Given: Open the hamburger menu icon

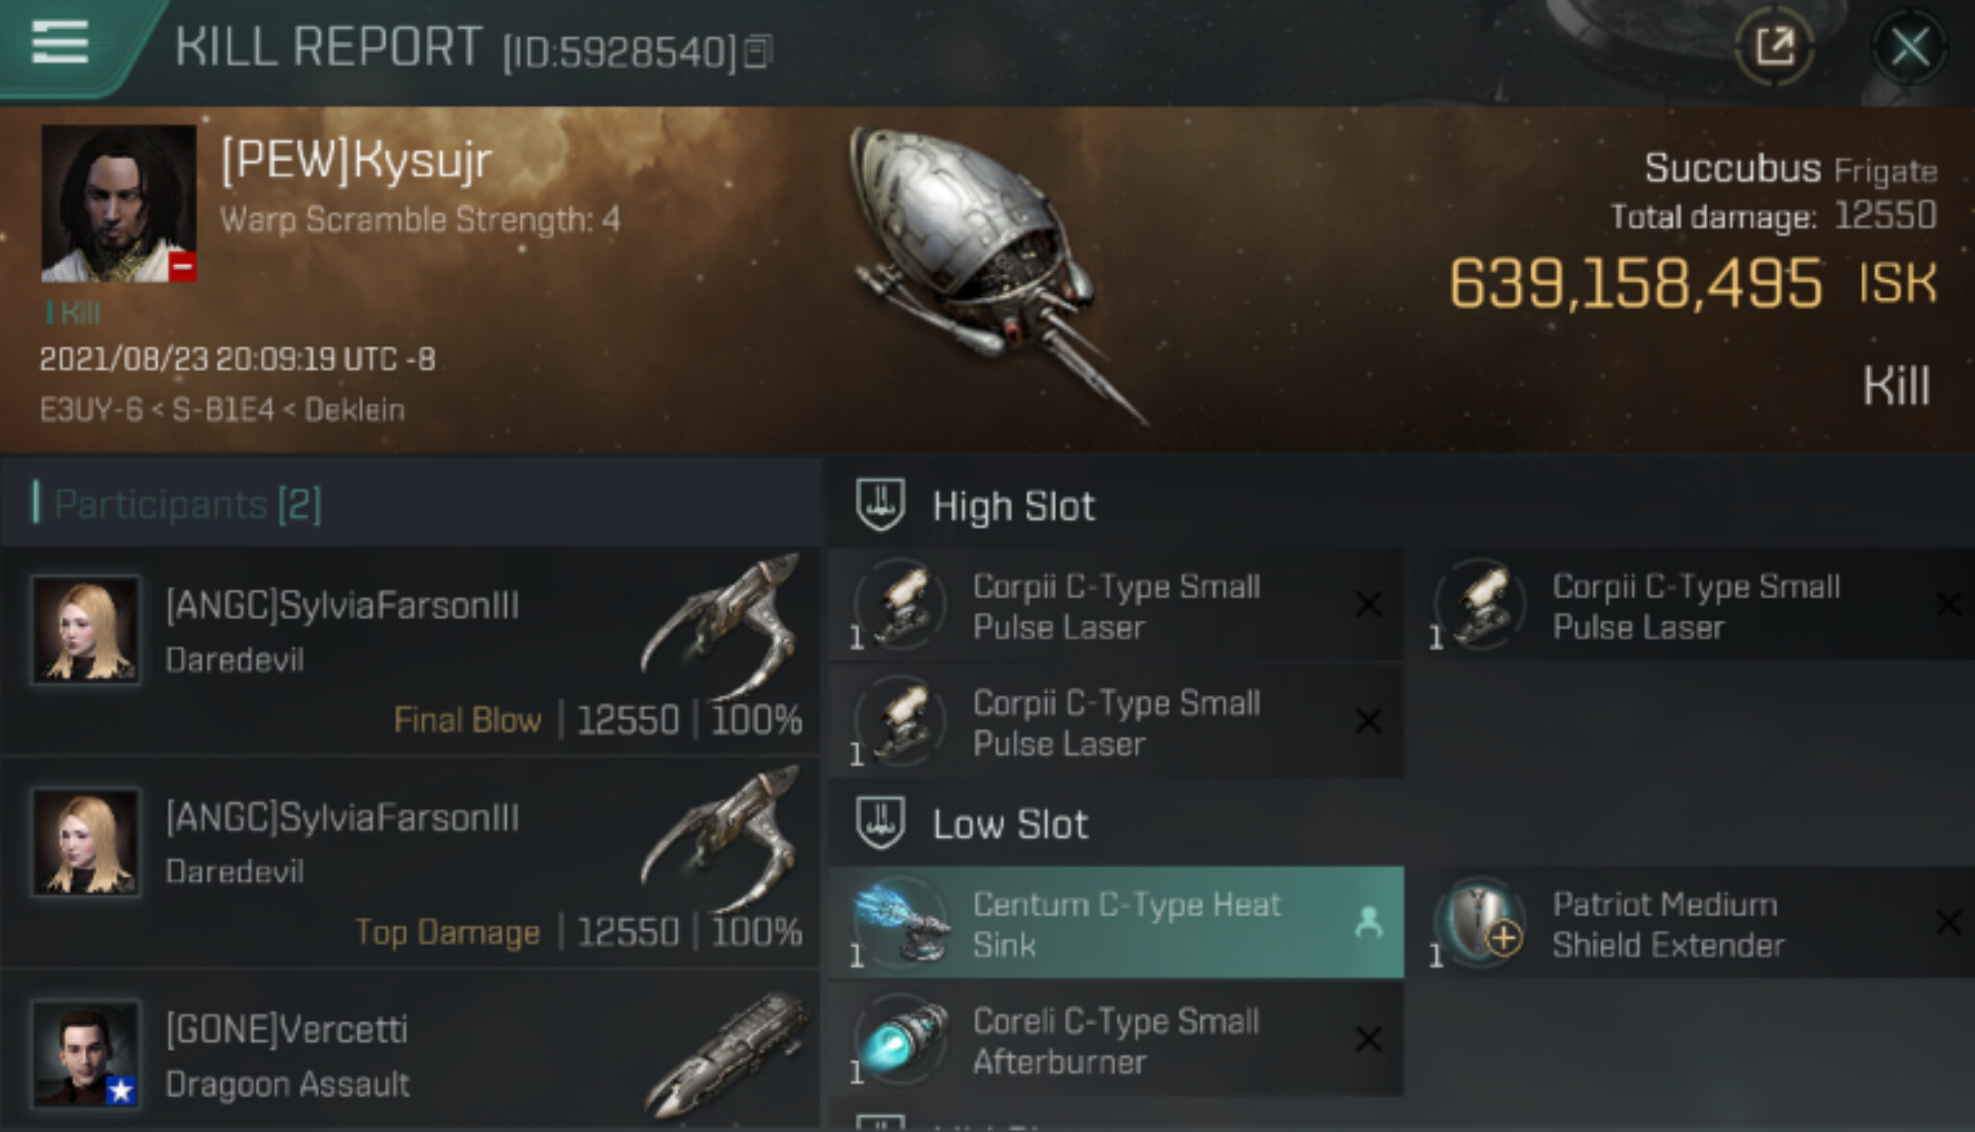Looking at the screenshot, I should (60, 42).
